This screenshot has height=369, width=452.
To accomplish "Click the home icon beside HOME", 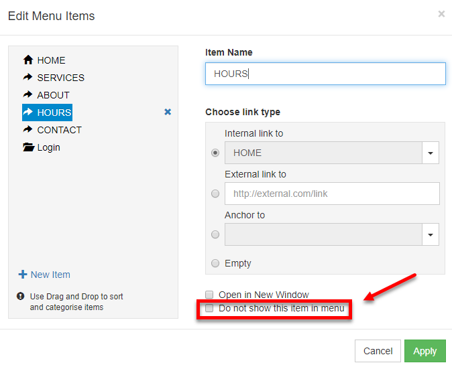I will 28,60.
